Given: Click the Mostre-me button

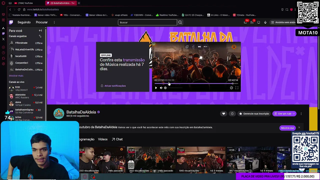Looking at the screenshot, I should (x=287, y=128).
